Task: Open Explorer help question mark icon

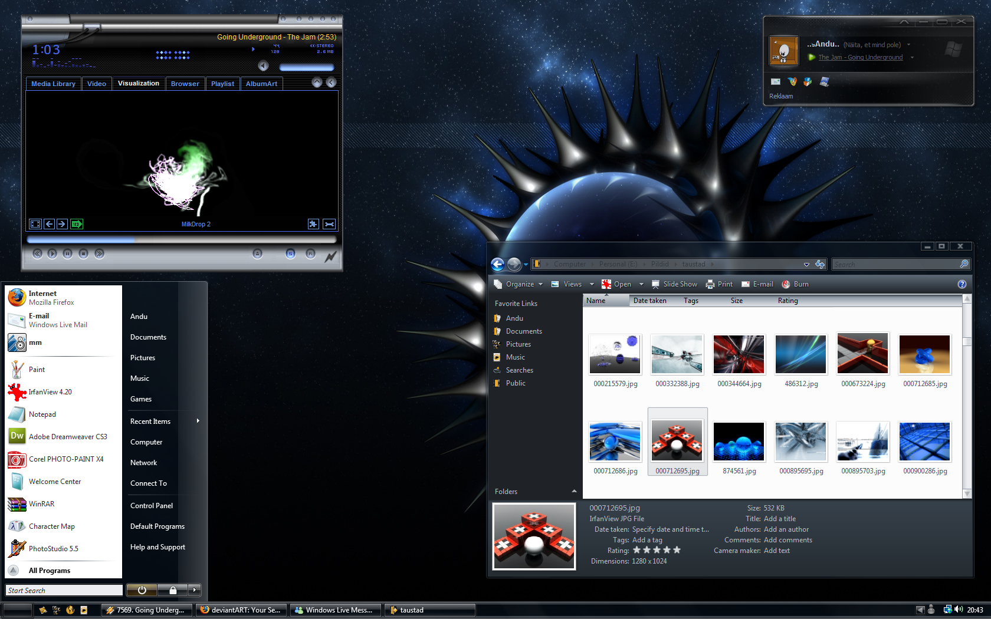Action: (962, 284)
